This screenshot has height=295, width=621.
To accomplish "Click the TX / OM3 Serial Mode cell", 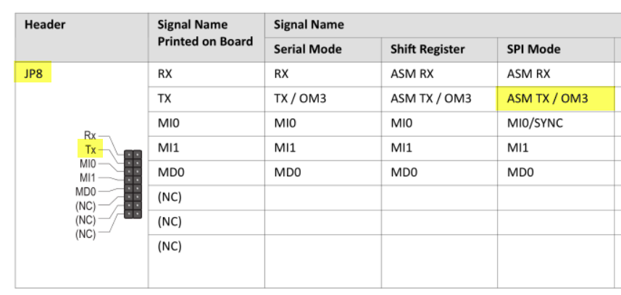I will (x=300, y=98).
